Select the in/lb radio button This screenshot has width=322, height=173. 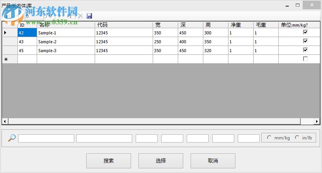tap(297, 137)
